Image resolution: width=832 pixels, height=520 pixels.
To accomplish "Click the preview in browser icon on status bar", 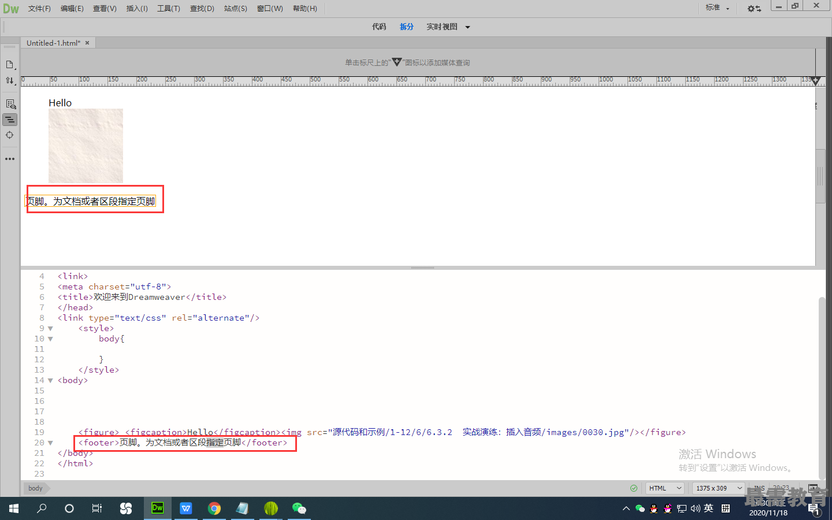I will pos(813,488).
